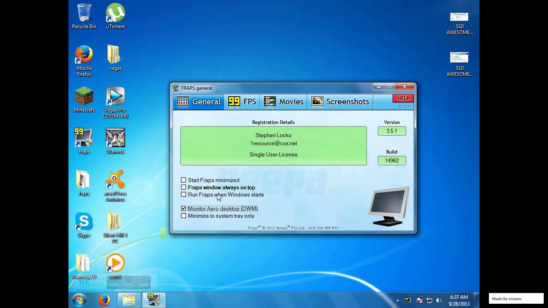Enable Minimize to system tray only
548x308 pixels.
(184, 216)
